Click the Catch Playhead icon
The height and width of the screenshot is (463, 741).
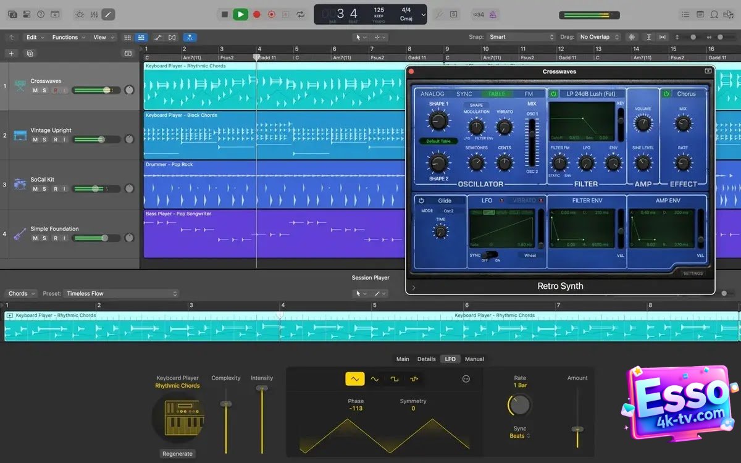point(190,37)
